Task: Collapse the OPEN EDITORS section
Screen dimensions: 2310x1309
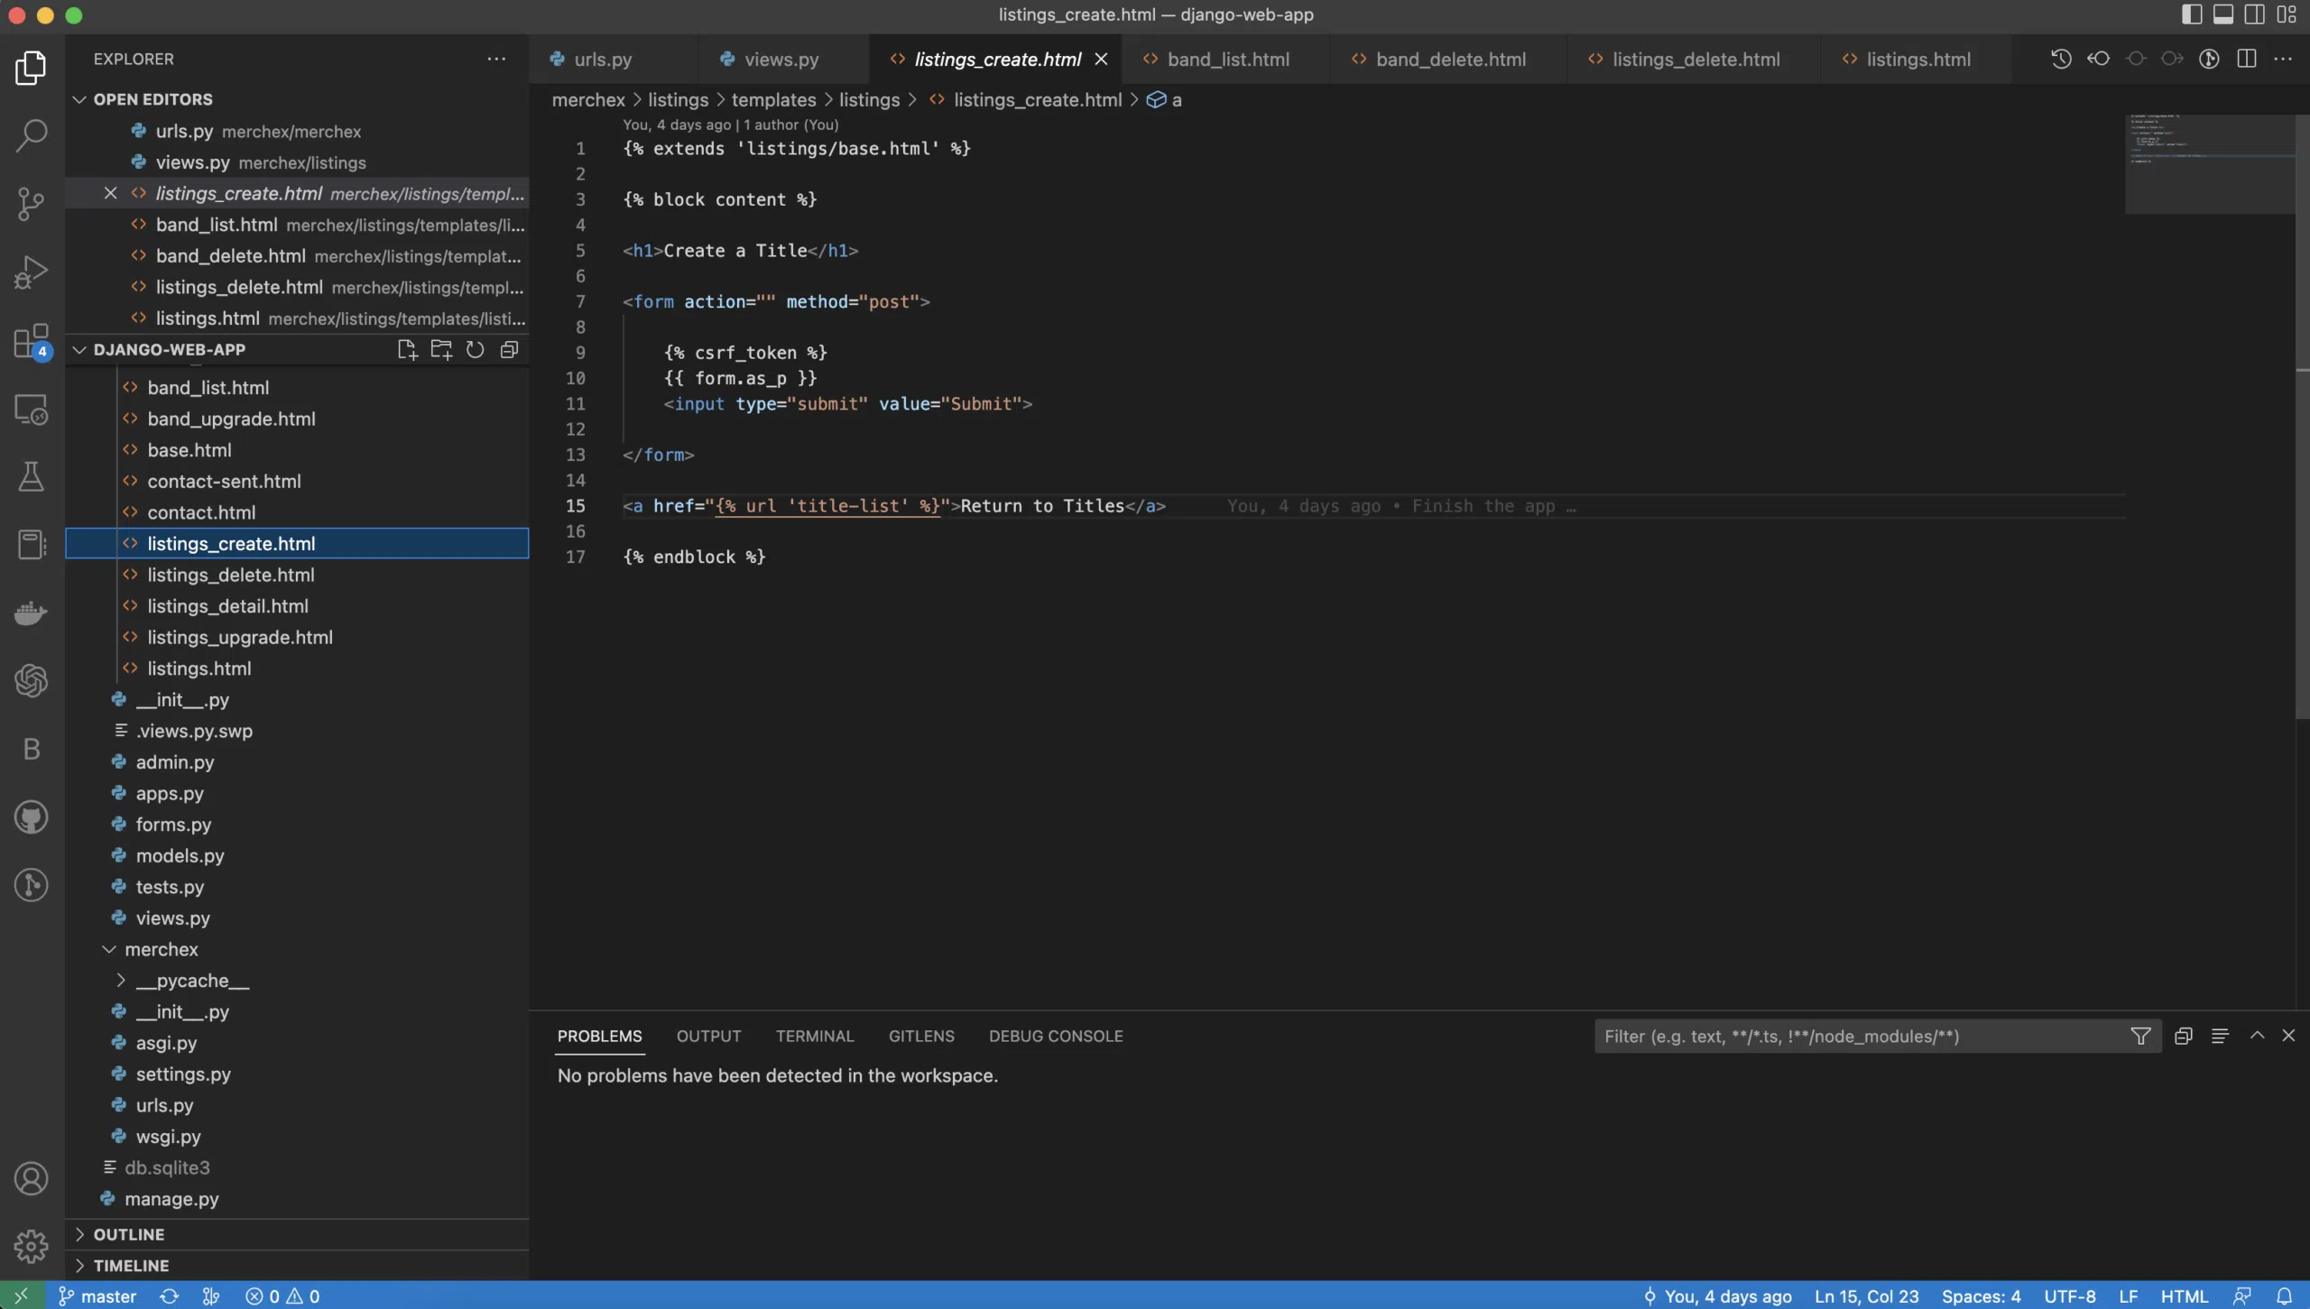Action: point(297,99)
